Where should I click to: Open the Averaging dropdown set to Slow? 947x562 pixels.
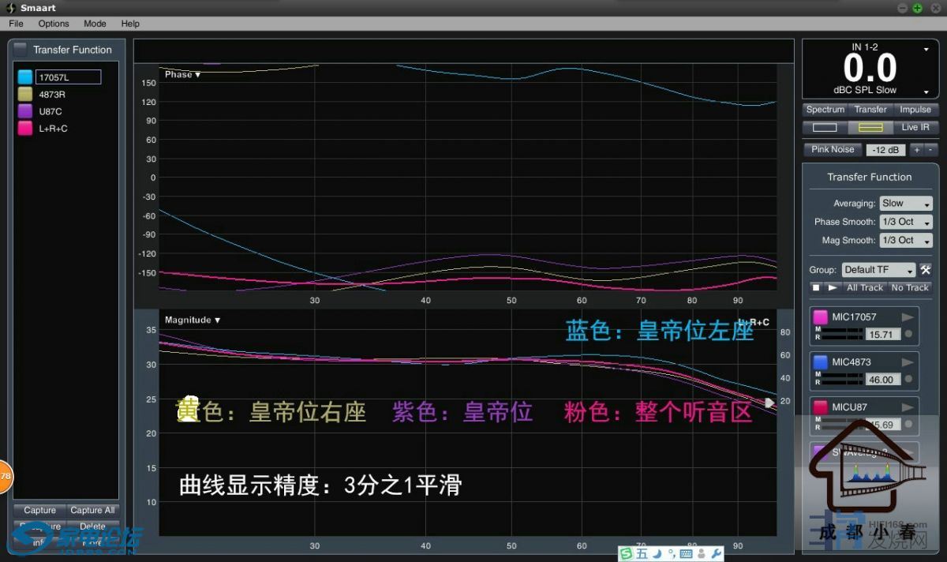pos(906,204)
